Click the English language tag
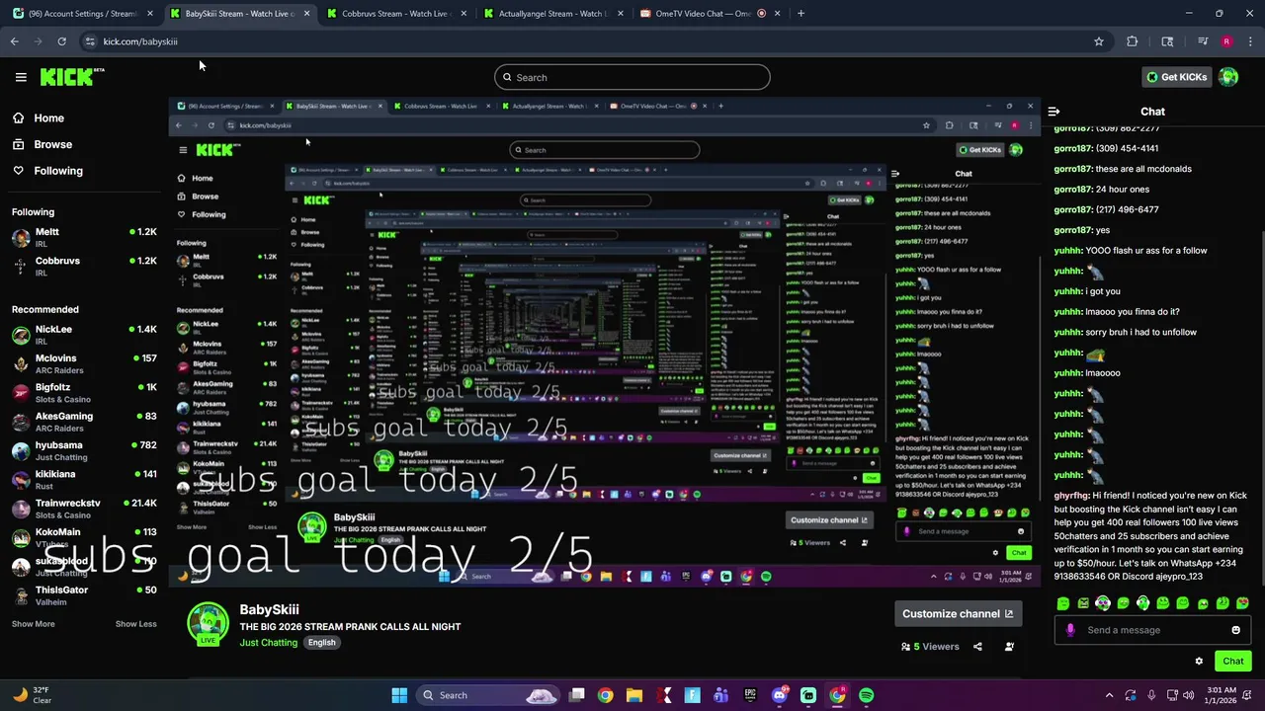 pos(321,643)
